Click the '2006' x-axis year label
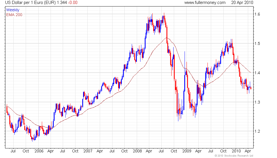Viewport: 277px width, 158px height. 39,151
